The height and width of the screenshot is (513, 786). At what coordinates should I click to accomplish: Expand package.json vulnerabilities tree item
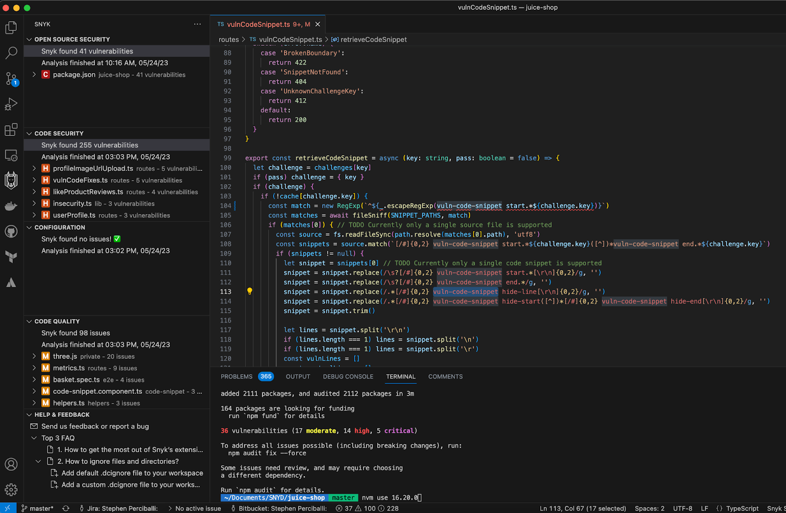(34, 75)
